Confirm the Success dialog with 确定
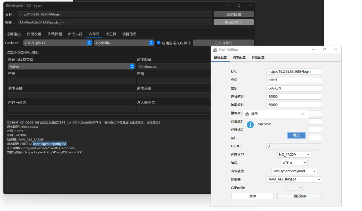This screenshot has width=362, height=211. tap(296, 135)
